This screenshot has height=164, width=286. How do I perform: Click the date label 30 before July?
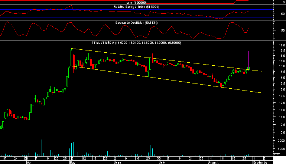[159, 158]
